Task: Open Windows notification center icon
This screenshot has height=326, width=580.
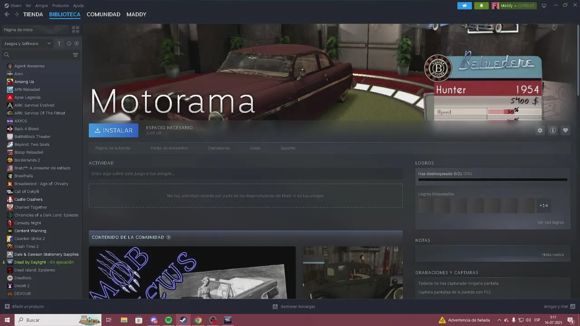Action: point(570,320)
